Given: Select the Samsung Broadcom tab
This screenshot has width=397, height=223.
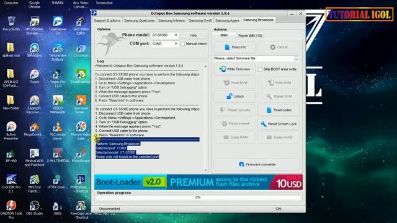Looking at the screenshot, I should tap(258, 20).
